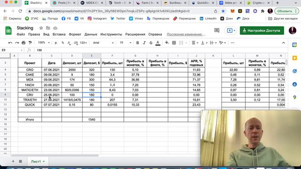The height and width of the screenshot is (169, 301).
Task: Click the Последнее изменение link
Action: (186, 34)
